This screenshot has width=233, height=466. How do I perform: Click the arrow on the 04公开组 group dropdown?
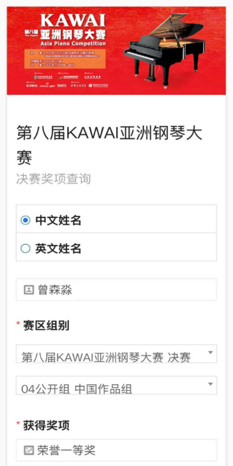pyautogui.click(x=211, y=384)
